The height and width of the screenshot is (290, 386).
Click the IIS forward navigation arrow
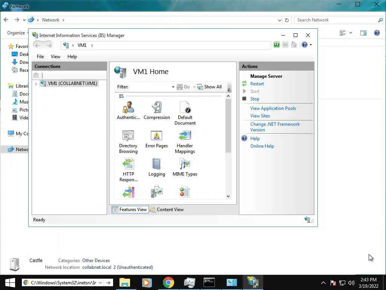click(x=49, y=45)
